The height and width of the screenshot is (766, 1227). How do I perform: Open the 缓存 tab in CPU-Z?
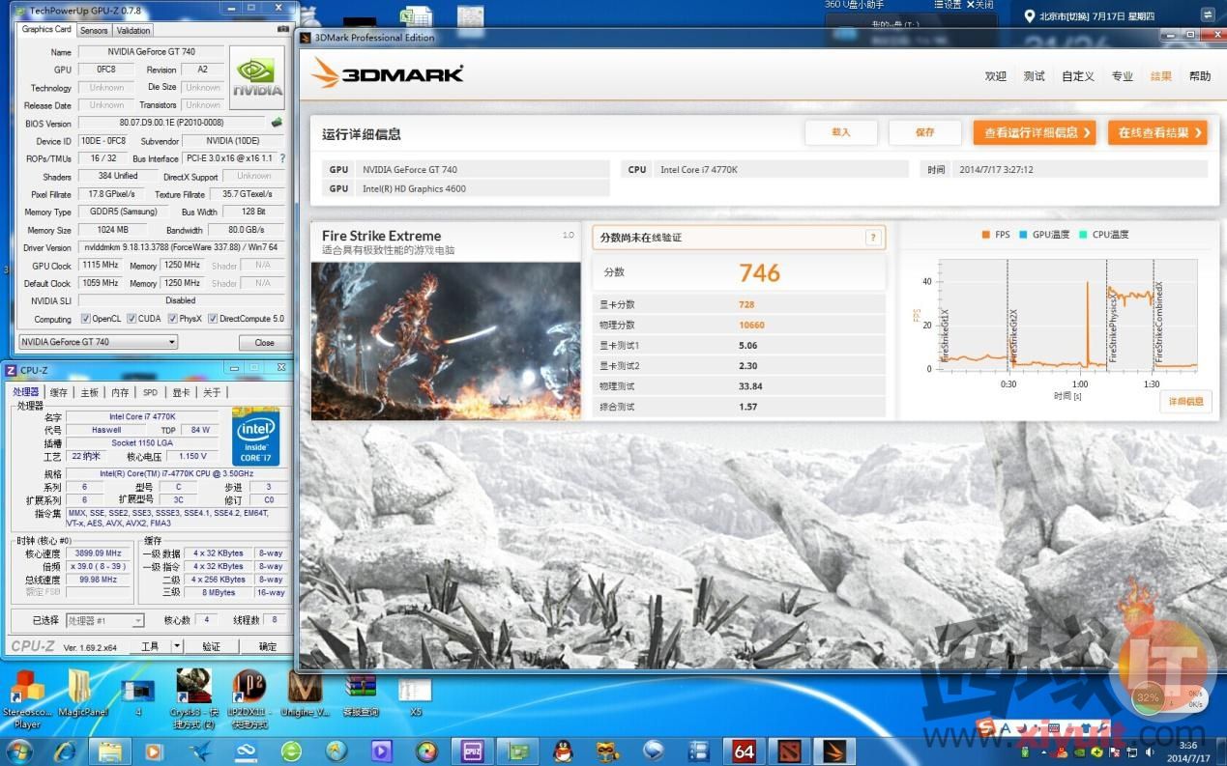point(59,392)
